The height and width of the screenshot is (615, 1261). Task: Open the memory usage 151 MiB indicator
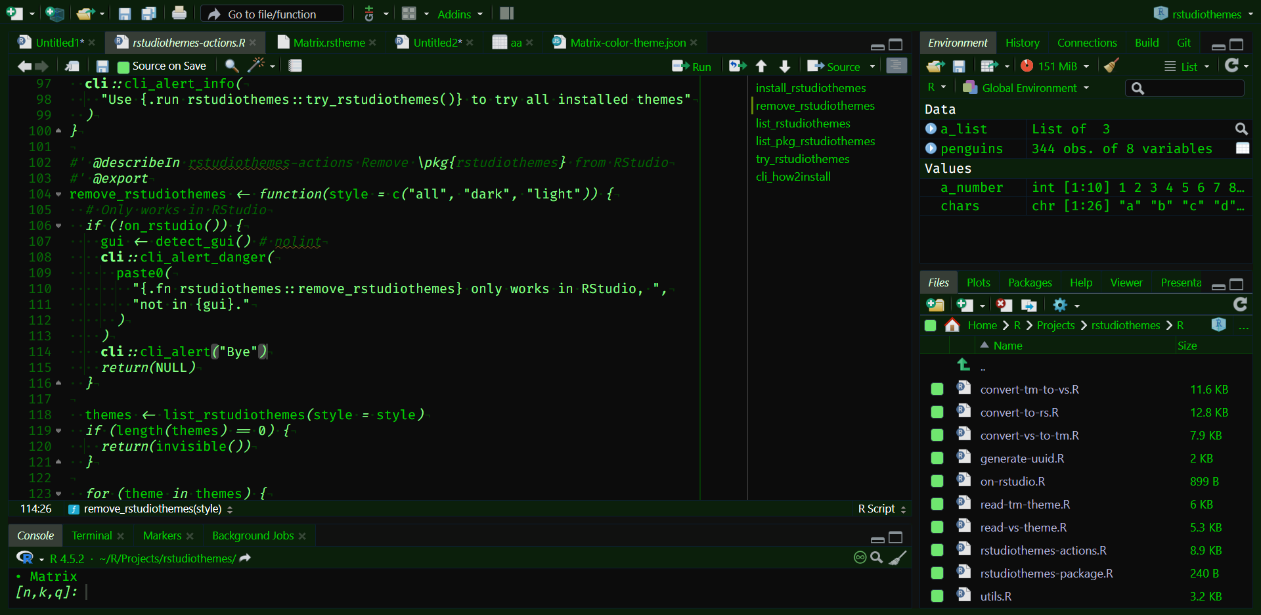pyautogui.click(x=1057, y=66)
